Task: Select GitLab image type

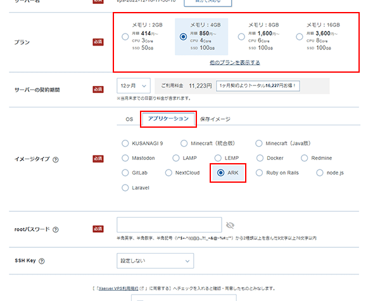Action: pos(125,173)
